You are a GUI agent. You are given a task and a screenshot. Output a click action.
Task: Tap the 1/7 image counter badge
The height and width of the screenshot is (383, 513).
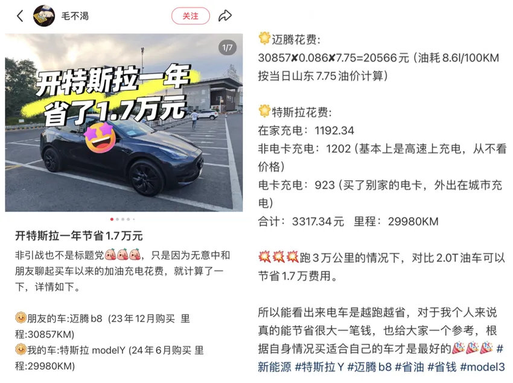pos(228,48)
